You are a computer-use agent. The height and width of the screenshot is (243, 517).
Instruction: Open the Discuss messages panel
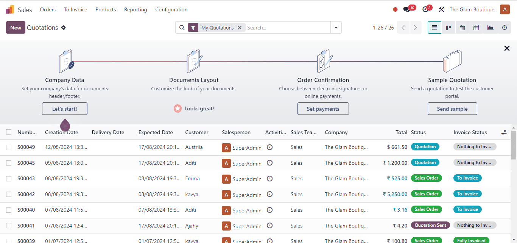click(406, 9)
